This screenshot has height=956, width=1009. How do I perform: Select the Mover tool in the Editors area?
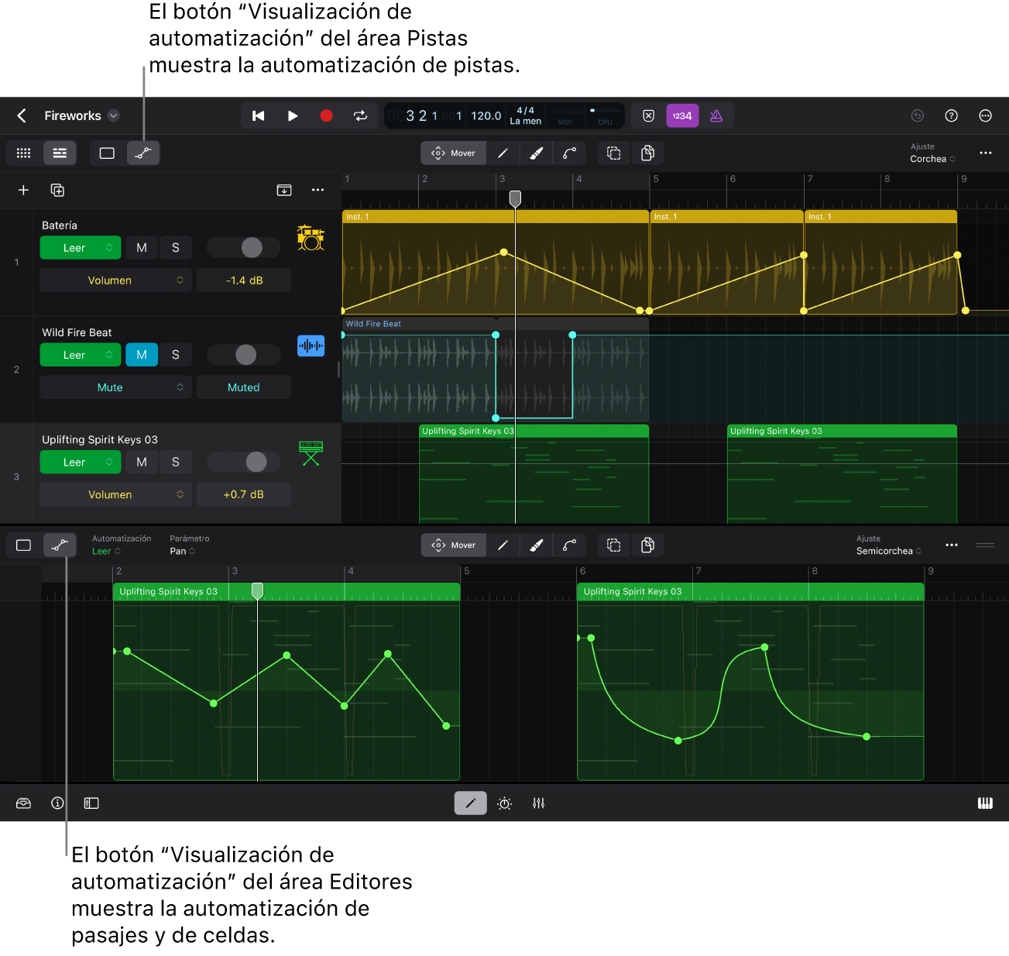454,545
